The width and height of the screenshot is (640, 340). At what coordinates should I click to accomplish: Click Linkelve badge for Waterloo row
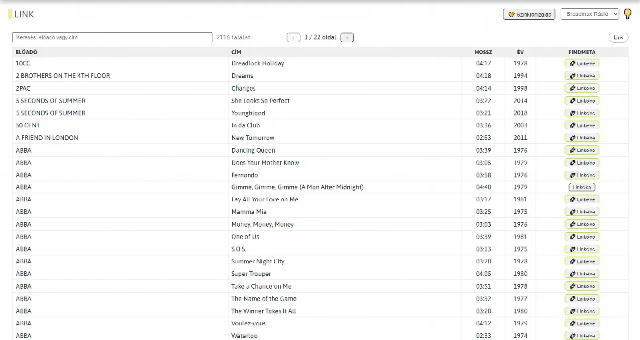point(582,335)
